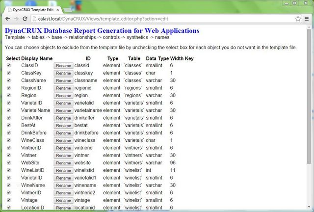The image size is (314, 212).
Task: Click Rename beside bestat
Action: click(63, 126)
